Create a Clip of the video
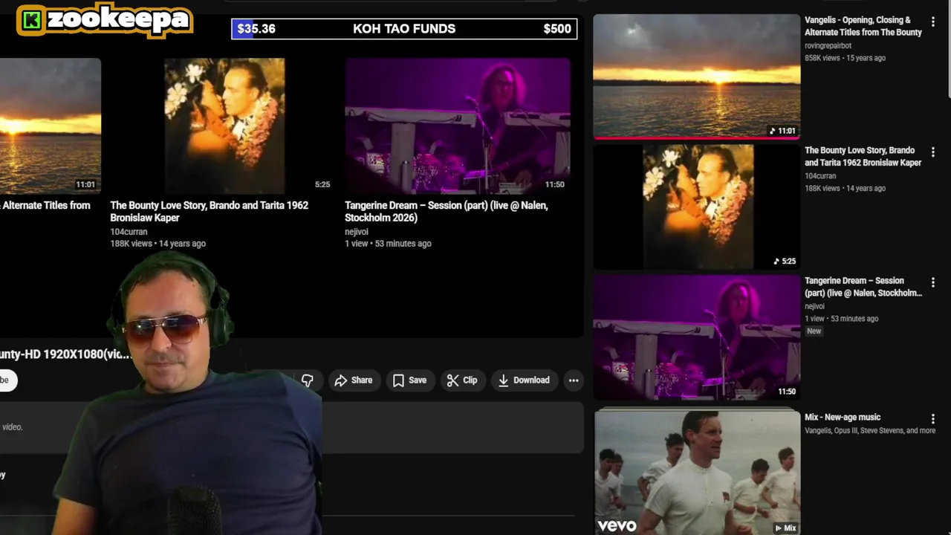Viewport: 951px width, 535px height. [462, 380]
